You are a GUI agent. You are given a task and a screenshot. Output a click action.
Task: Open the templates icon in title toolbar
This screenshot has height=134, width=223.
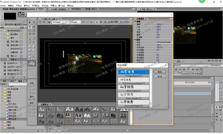click(49, 22)
